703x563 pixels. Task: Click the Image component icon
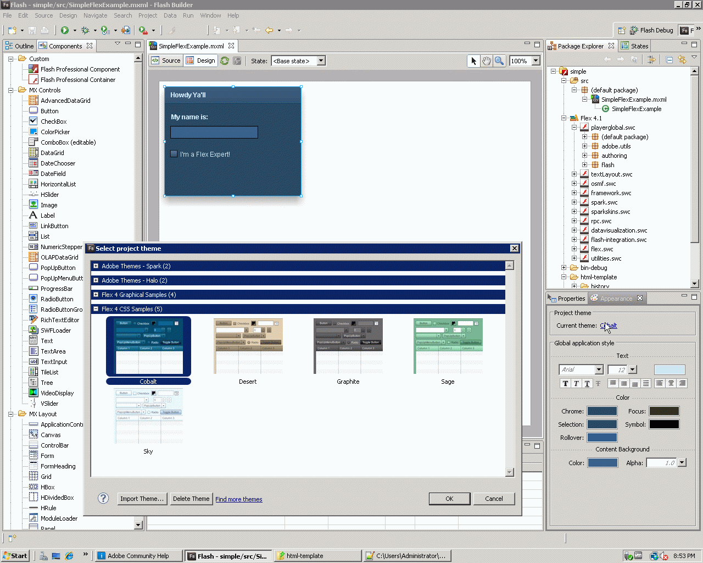34,205
